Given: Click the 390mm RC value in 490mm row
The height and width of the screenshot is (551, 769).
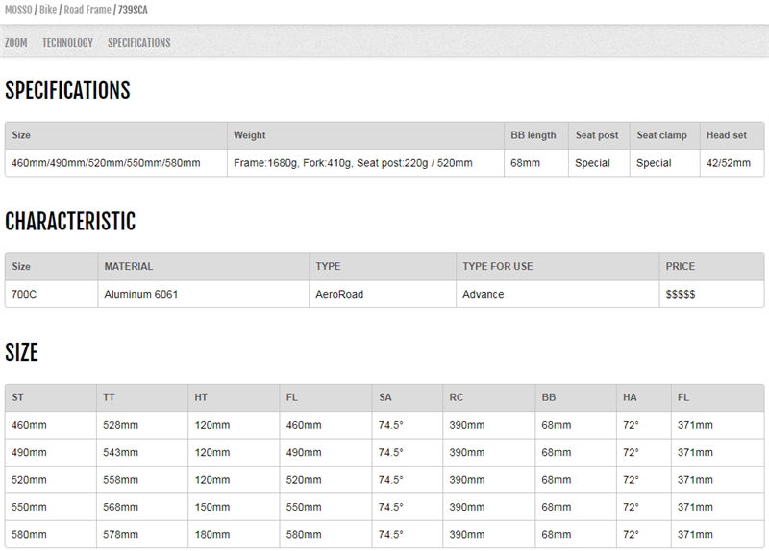Looking at the screenshot, I should (x=489, y=452).
